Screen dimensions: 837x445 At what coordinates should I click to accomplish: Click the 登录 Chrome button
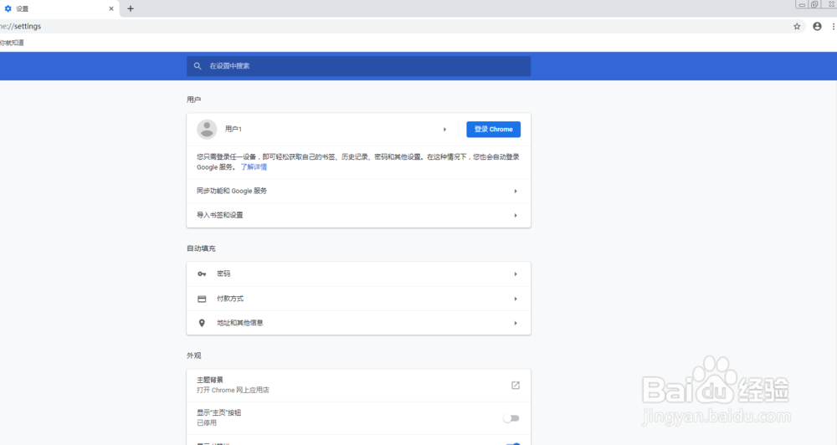point(493,129)
